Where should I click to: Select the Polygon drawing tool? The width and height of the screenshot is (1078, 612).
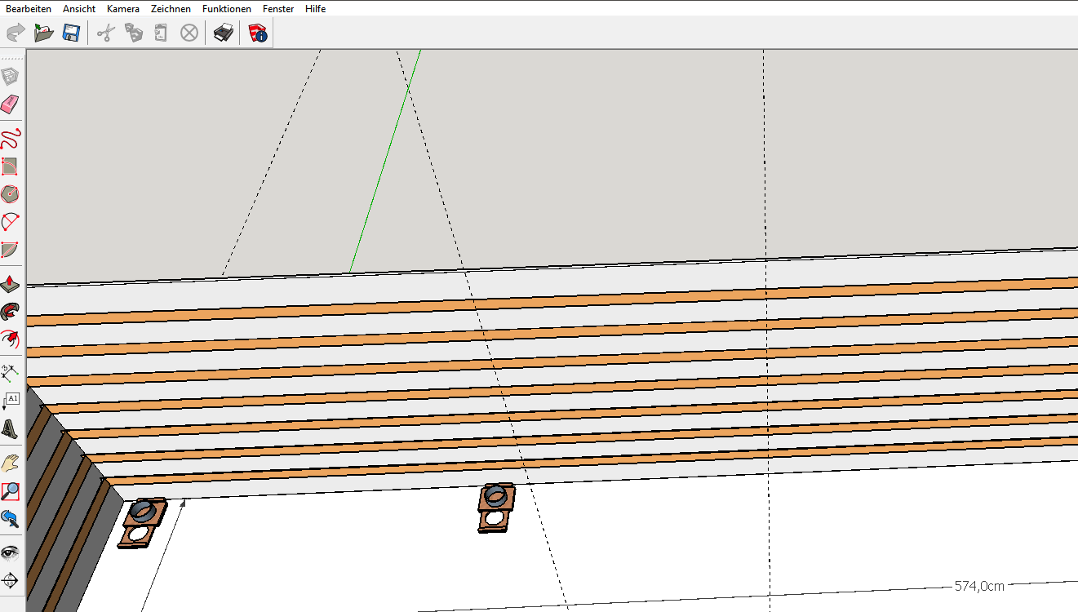(10, 194)
